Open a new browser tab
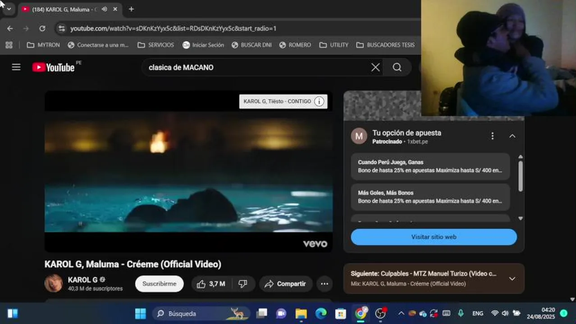Viewport: 576px width, 324px height. pyautogui.click(x=131, y=9)
